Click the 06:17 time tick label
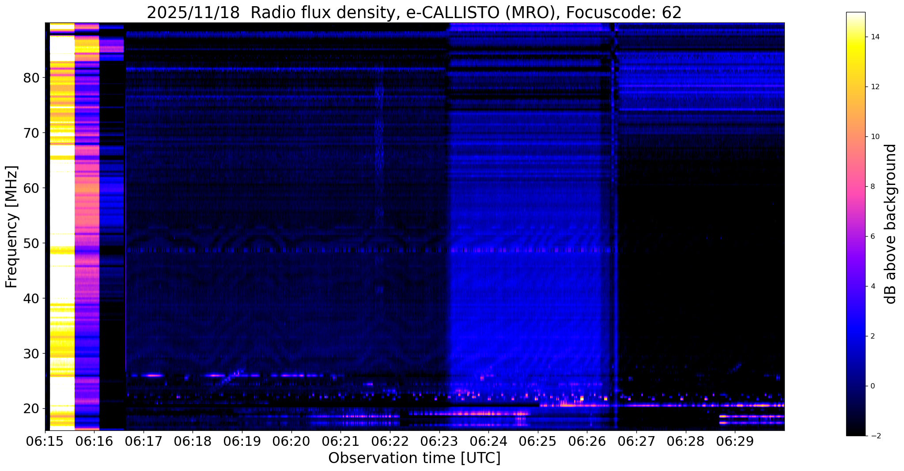The image size is (904, 471). pos(143,441)
